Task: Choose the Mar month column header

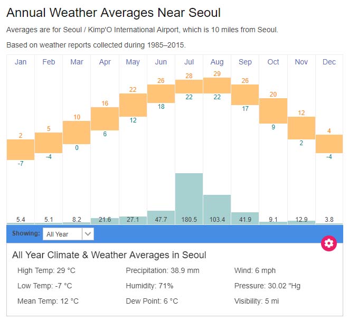Action: pyautogui.click(x=77, y=62)
